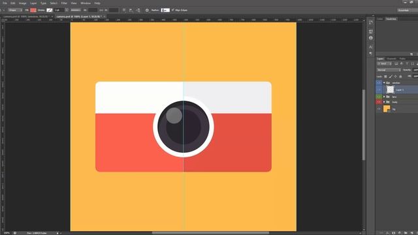Toggle visibility of the body group
418x235 pixels.
click(x=379, y=102)
